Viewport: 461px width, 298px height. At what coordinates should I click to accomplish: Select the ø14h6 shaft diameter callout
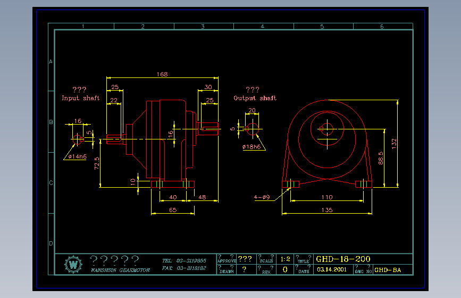77,156
